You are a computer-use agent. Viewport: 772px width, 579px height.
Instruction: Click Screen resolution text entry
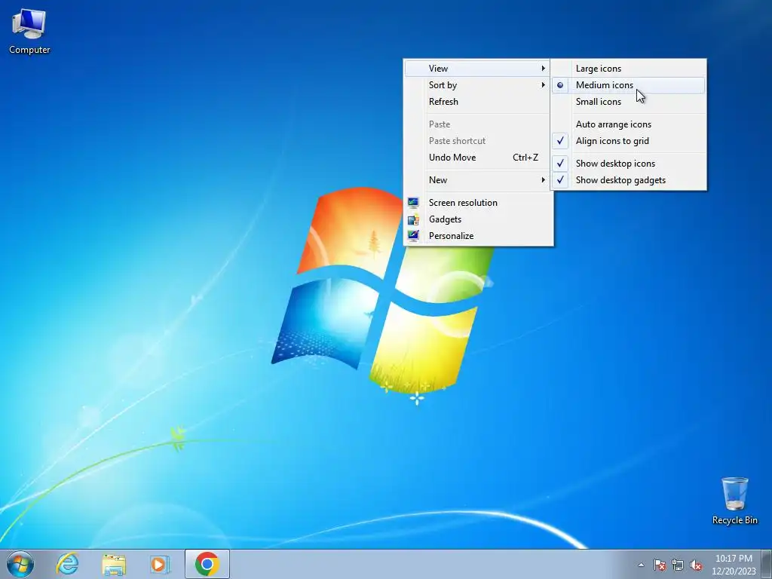463,202
